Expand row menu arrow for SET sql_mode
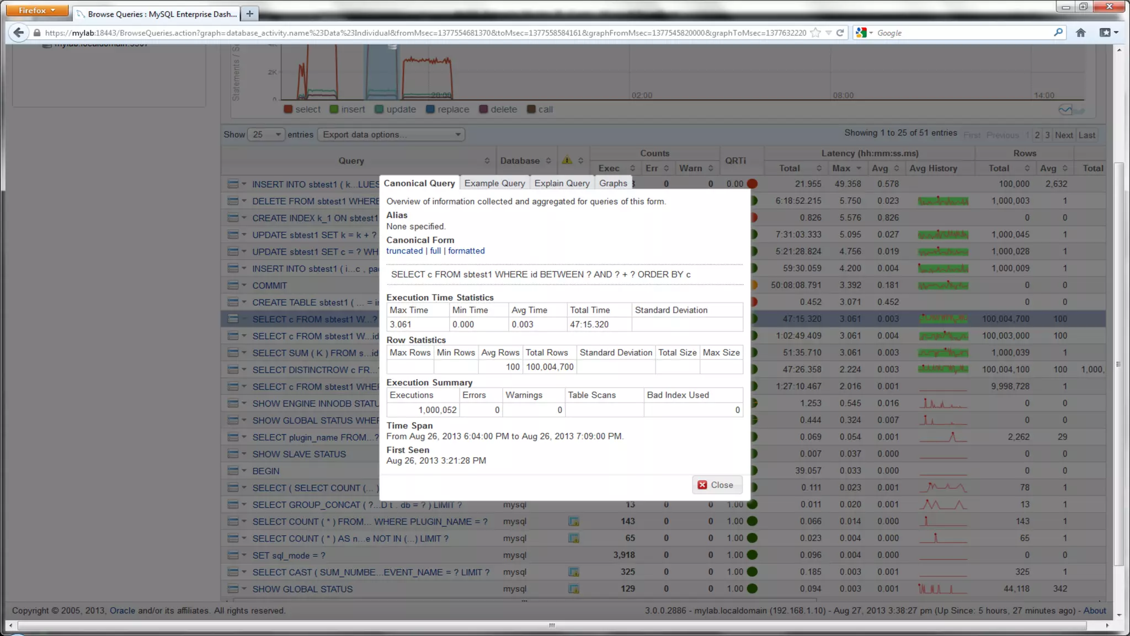1130x636 pixels. coord(244,555)
